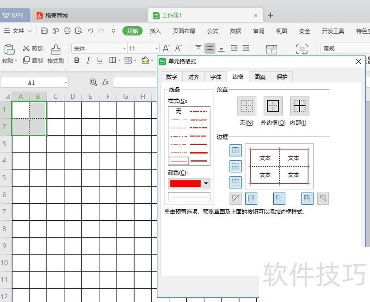Open the 宋体 font name dropdown
Screen dimensions: 370x302
tap(124, 48)
